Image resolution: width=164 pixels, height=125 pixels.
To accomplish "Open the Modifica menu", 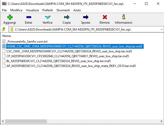I will 16,10.
